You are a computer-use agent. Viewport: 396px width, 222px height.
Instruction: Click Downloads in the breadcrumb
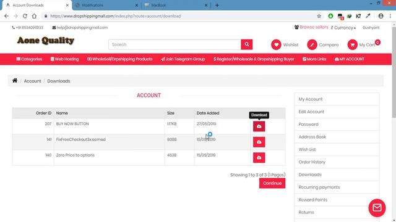(59, 81)
